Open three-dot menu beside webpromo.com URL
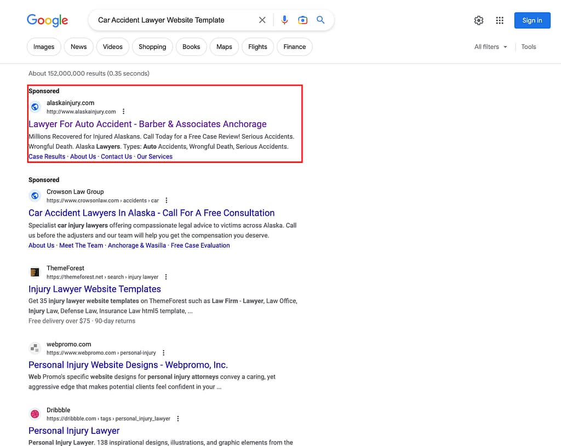 tap(163, 352)
